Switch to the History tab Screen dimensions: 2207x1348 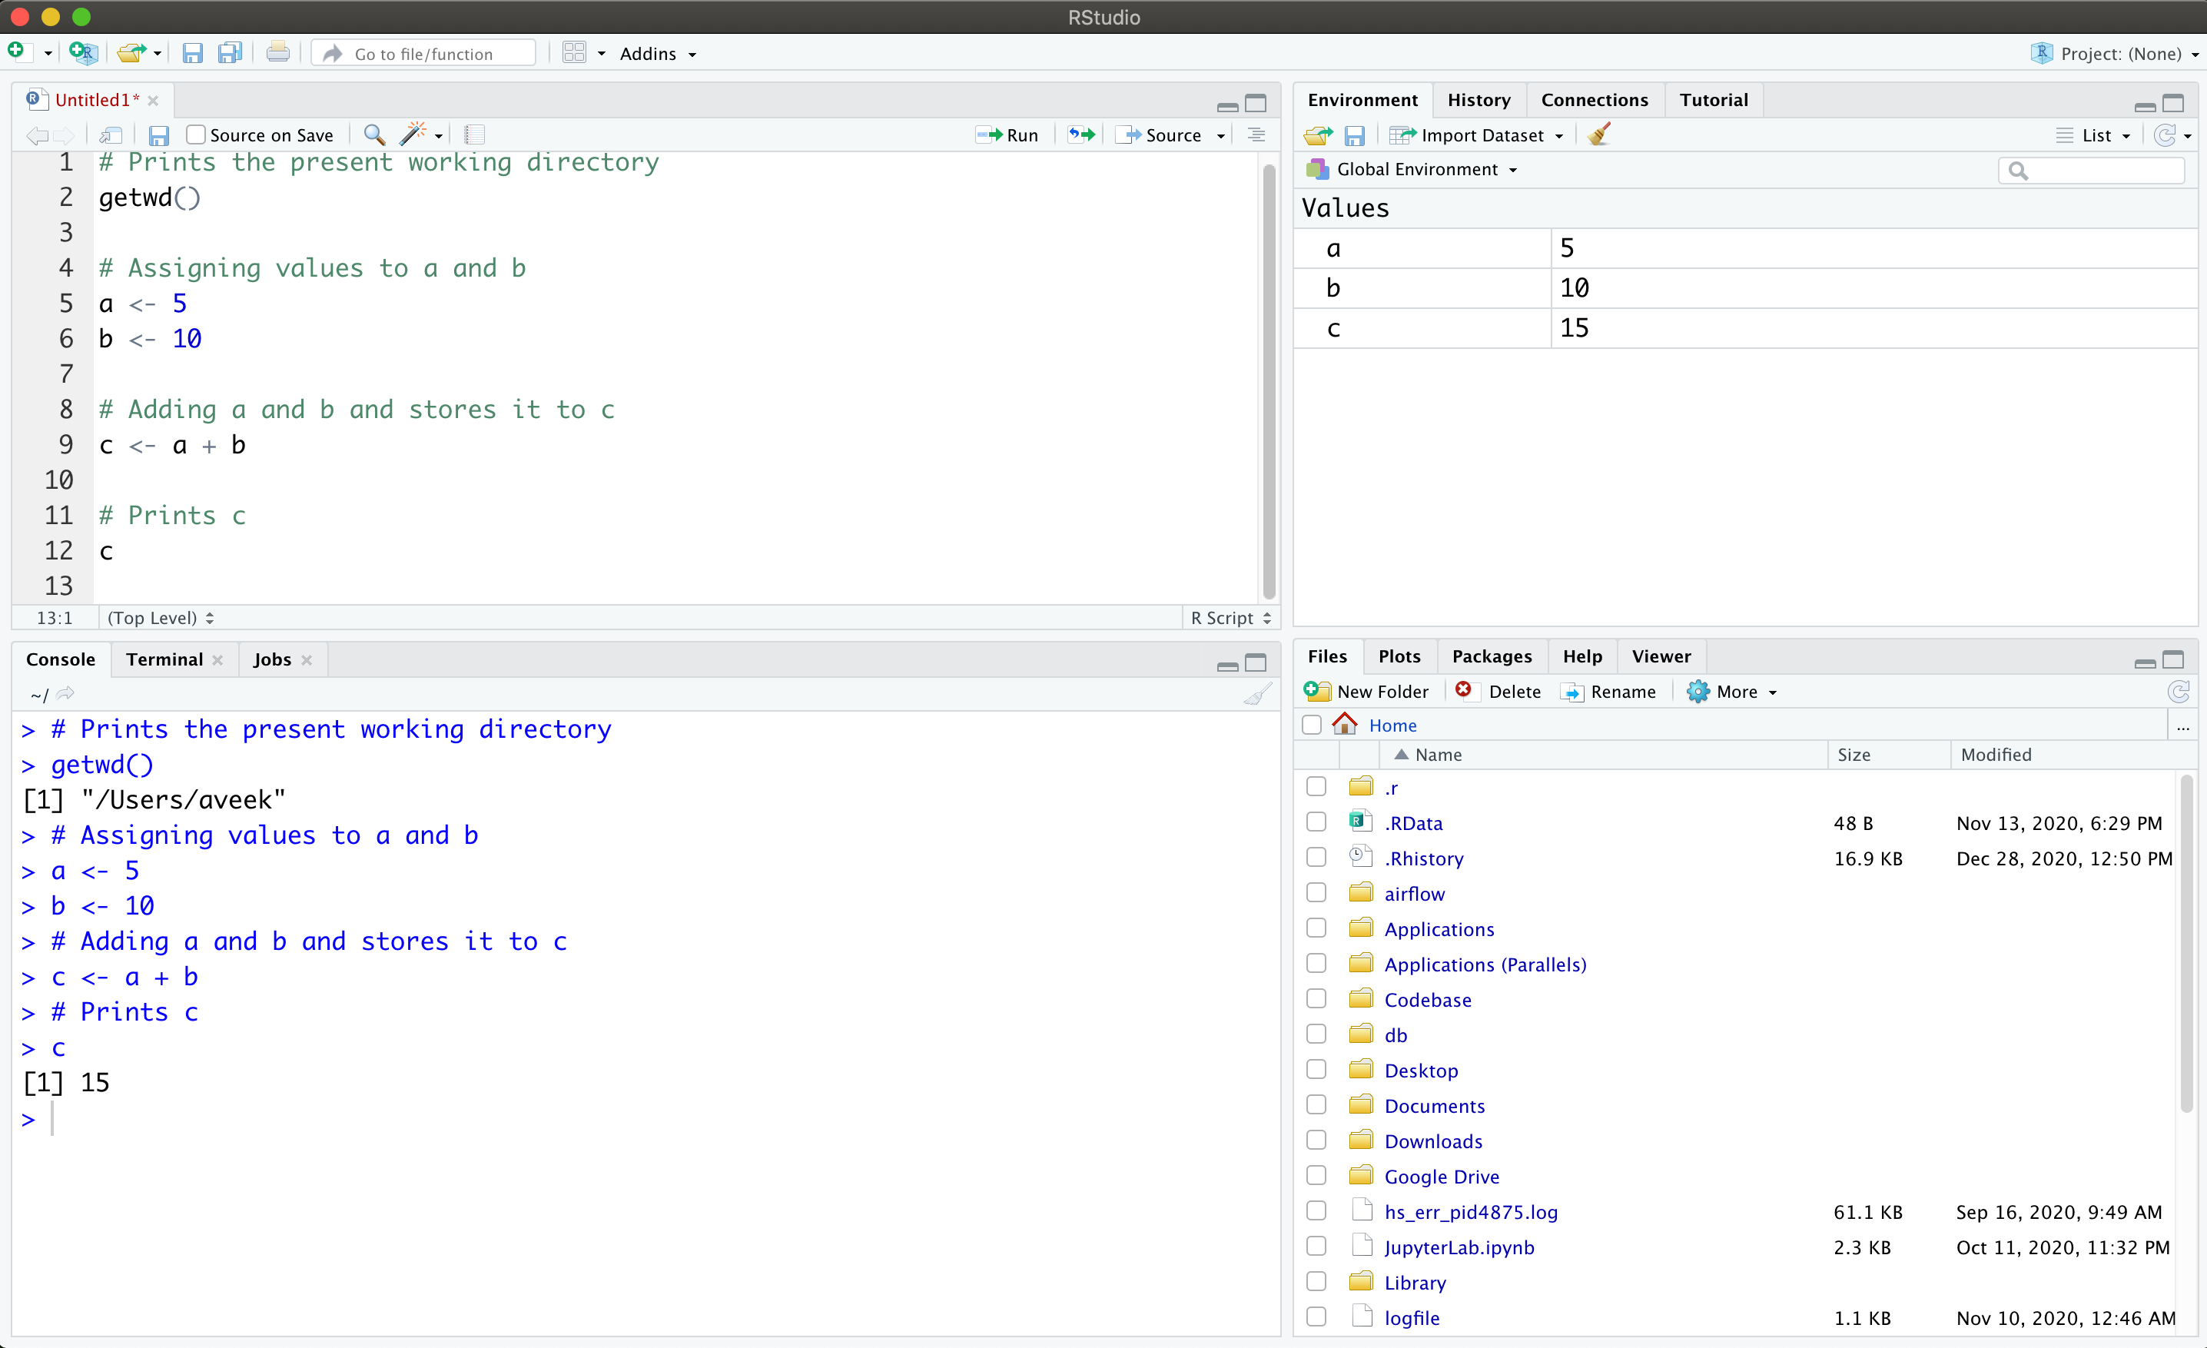pyautogui.click(x=1479, y=101)
